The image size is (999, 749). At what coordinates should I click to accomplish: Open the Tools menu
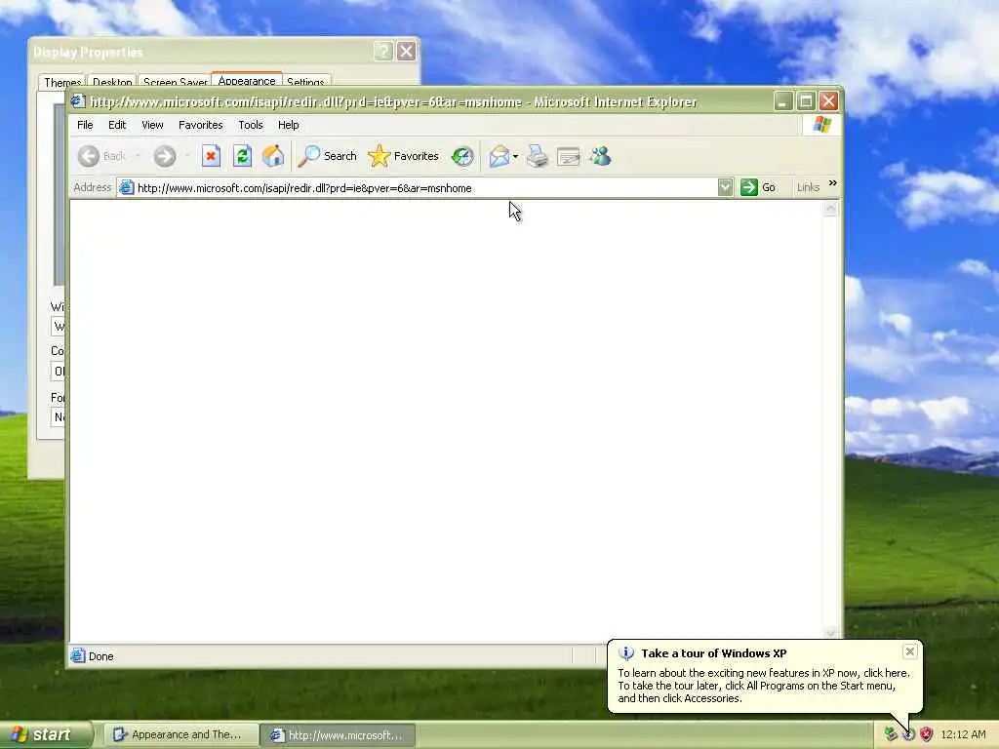click(x=251, y=125)
